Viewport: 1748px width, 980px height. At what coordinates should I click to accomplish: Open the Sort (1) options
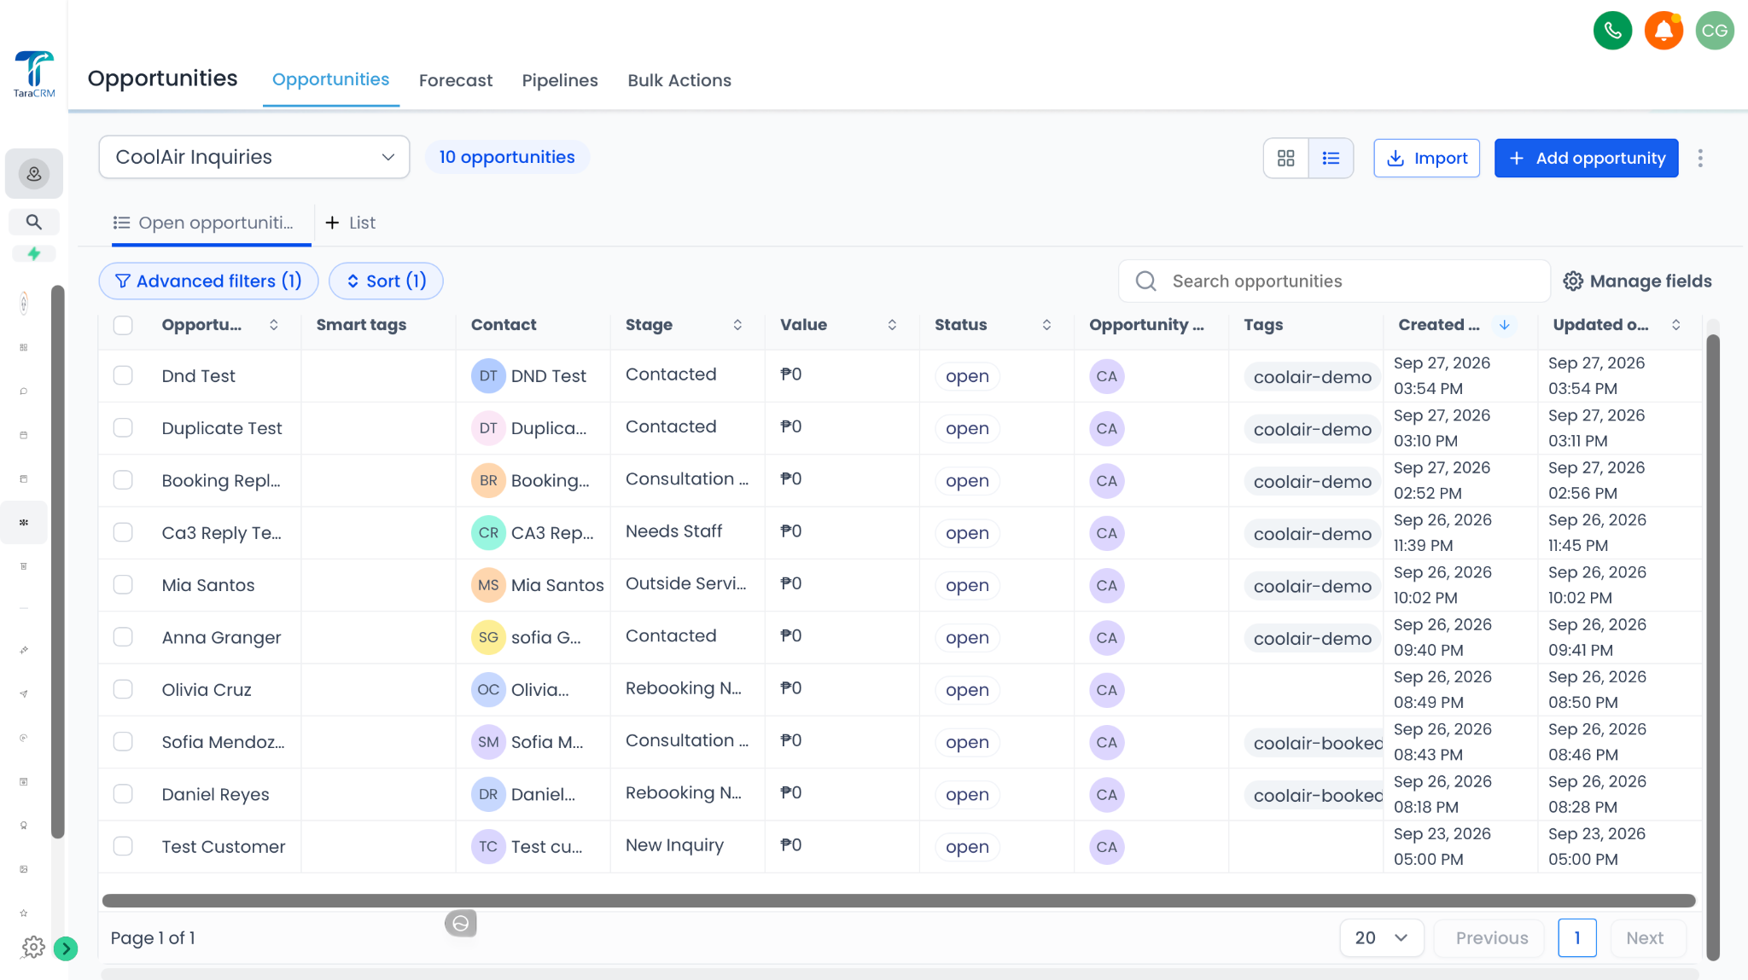tap(386, 281)
